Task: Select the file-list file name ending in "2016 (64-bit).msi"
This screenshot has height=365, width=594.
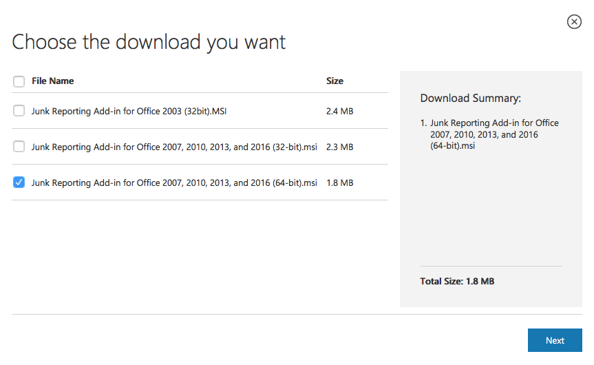Action: (174, 182)
